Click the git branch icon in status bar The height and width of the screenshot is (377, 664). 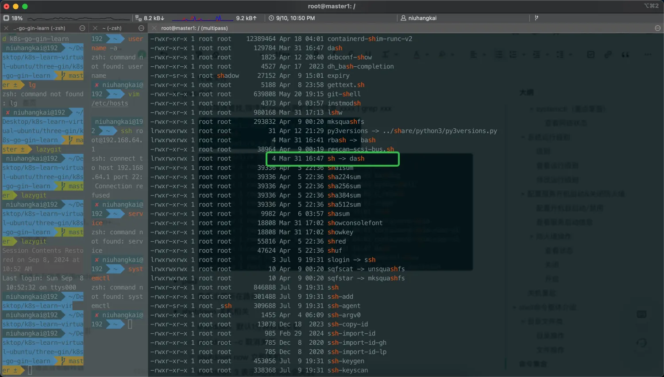click(537, 18)
